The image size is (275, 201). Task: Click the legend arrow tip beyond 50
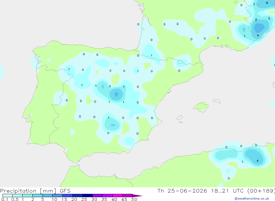click(x=138, y=196)
